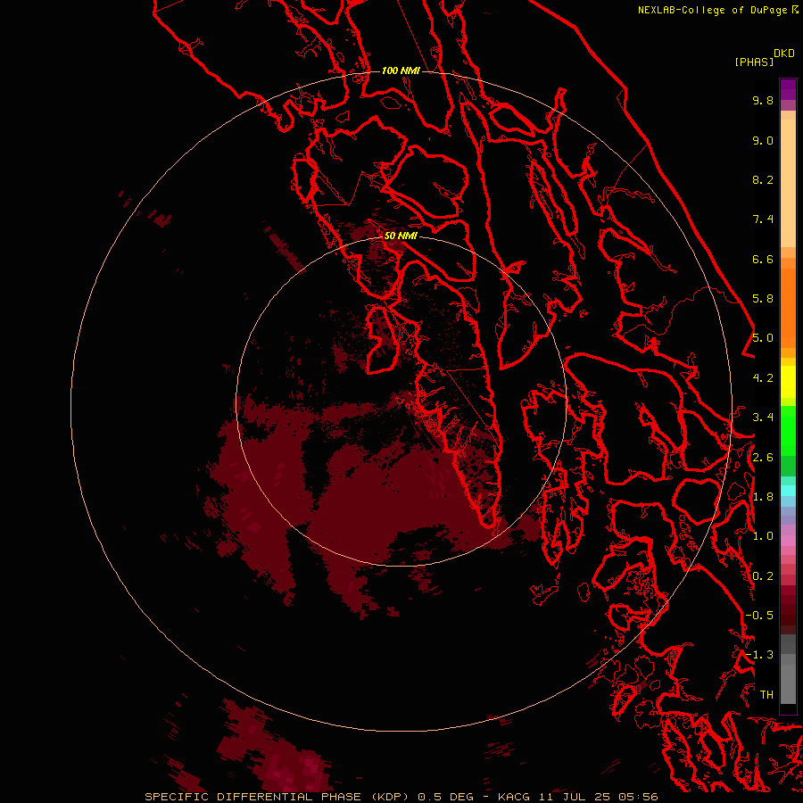Screen dimensions: 803x803
Task: Click the 11 JUL 25 05:56 timestamp
Action: pyautogui.click(x=598, y=797)
